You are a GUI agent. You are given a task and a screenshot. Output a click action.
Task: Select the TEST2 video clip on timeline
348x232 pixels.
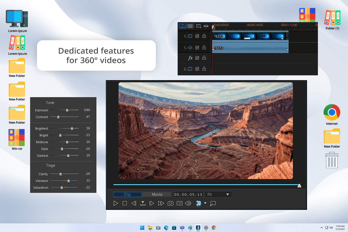click(250, 36)
